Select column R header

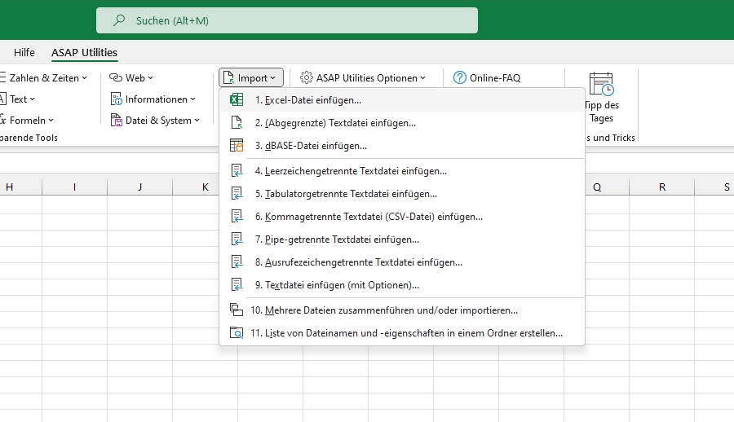click(x=662, y=187)
